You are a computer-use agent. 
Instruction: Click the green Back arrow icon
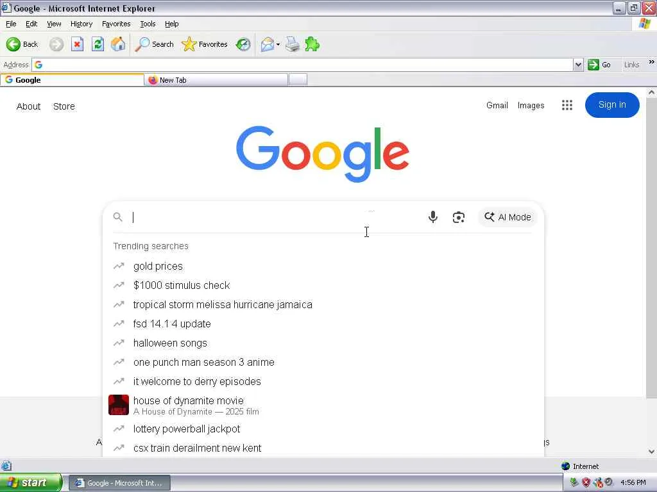(13, 44)
